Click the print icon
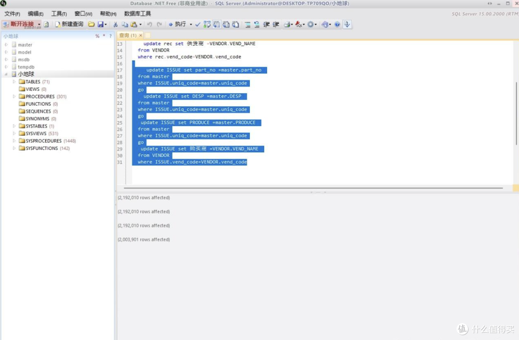The width and height of the screenshot is (519, 340). (287, 25)
